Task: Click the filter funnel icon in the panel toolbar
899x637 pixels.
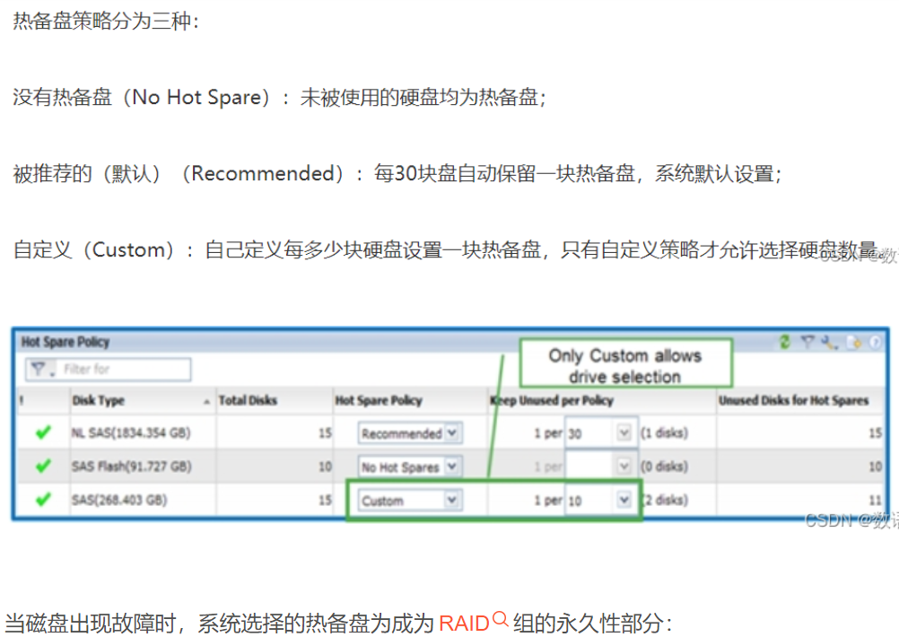Action: pos(807,341)
